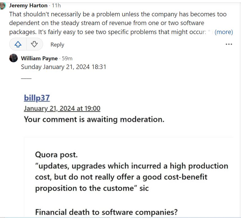Reply to Jeremy Harton's comment

click(57, 45)
